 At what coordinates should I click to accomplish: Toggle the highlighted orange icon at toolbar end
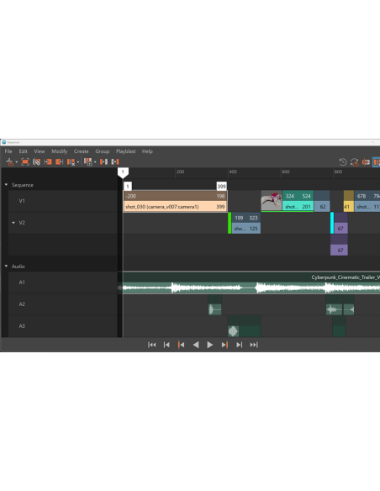click(x=377, y=162)
